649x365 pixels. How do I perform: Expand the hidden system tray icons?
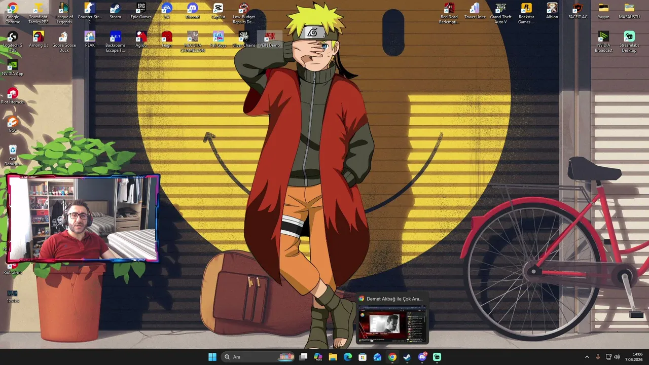point(587,357)
